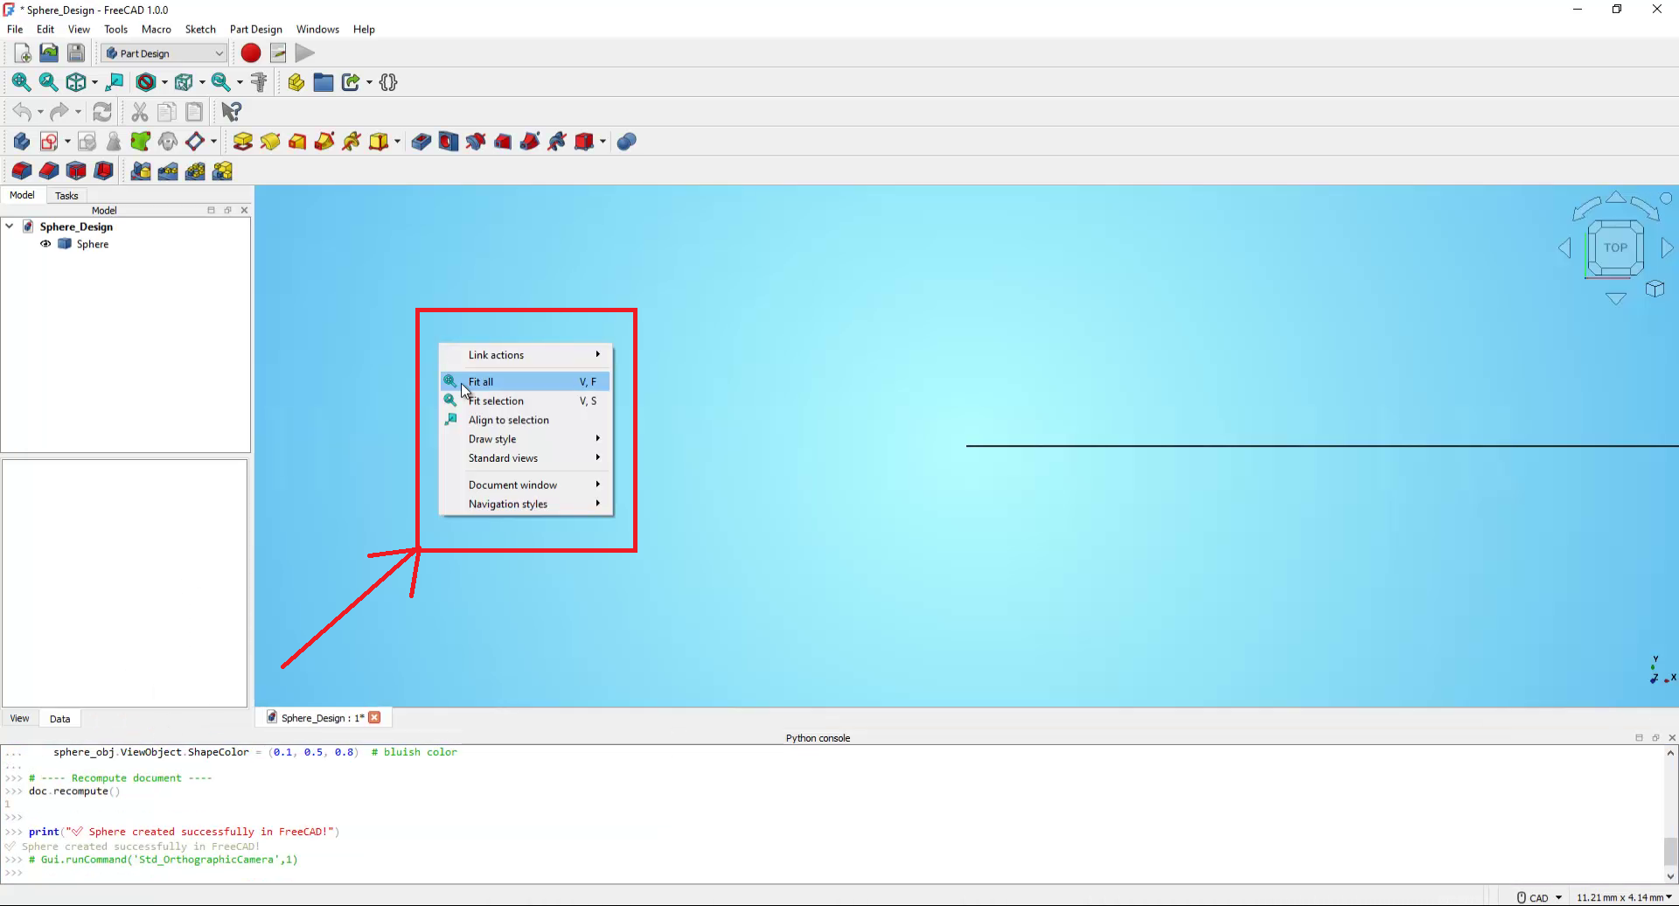1679x906 pixels.
Task: Click the Pocket tool icon
Action: (421, 142)
